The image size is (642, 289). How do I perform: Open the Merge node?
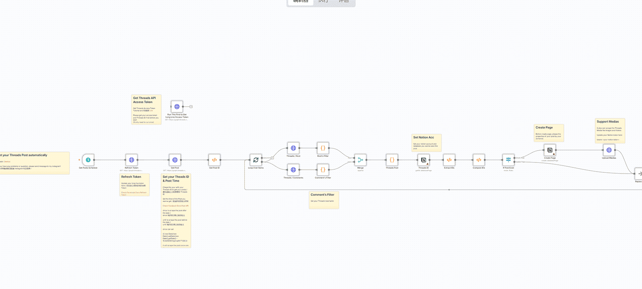360,160
